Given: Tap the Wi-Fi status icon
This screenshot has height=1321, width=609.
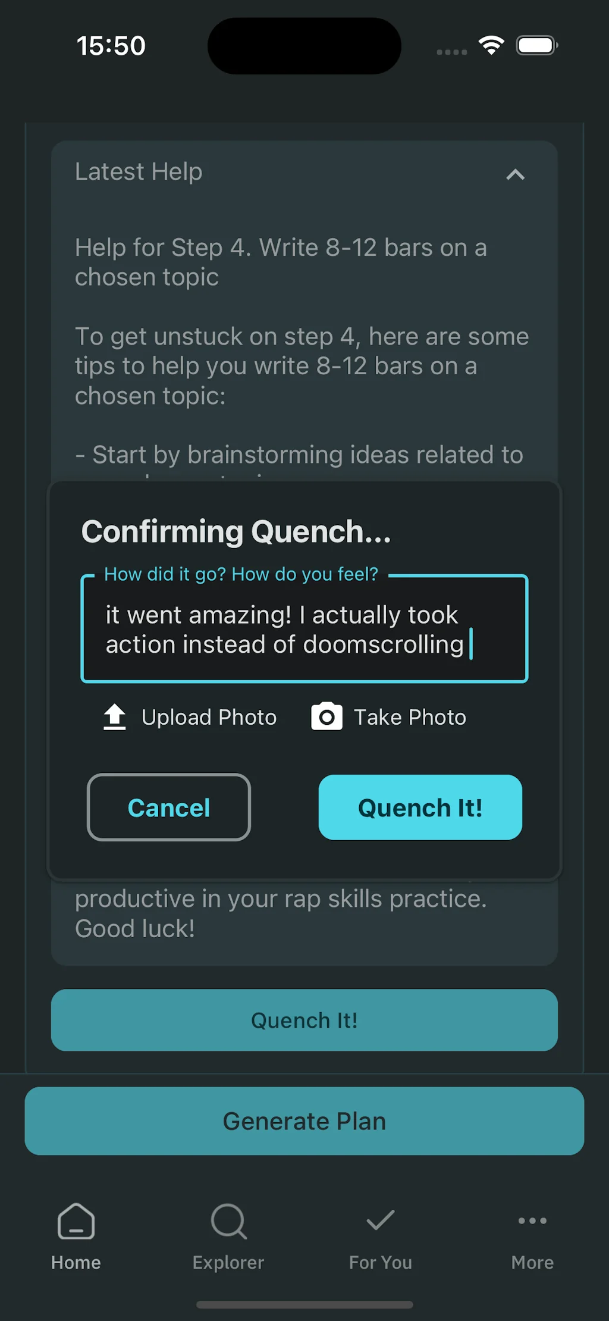Looking at the screenshot, I should coord(491,45).
